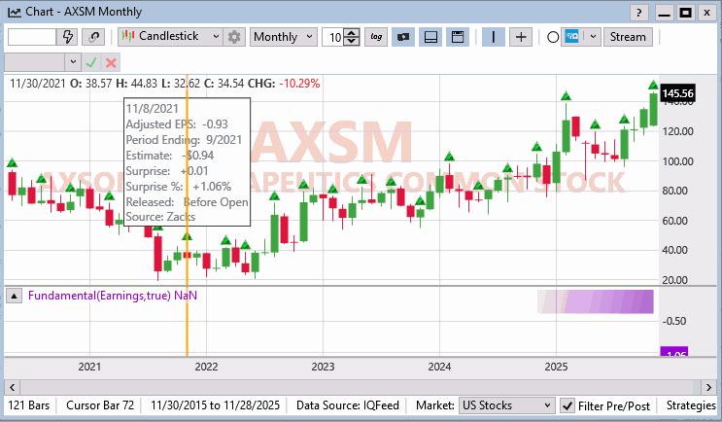Click the Data Source: IQFeed status text
Screen dimensions: 722x422
tap(348, 405)
